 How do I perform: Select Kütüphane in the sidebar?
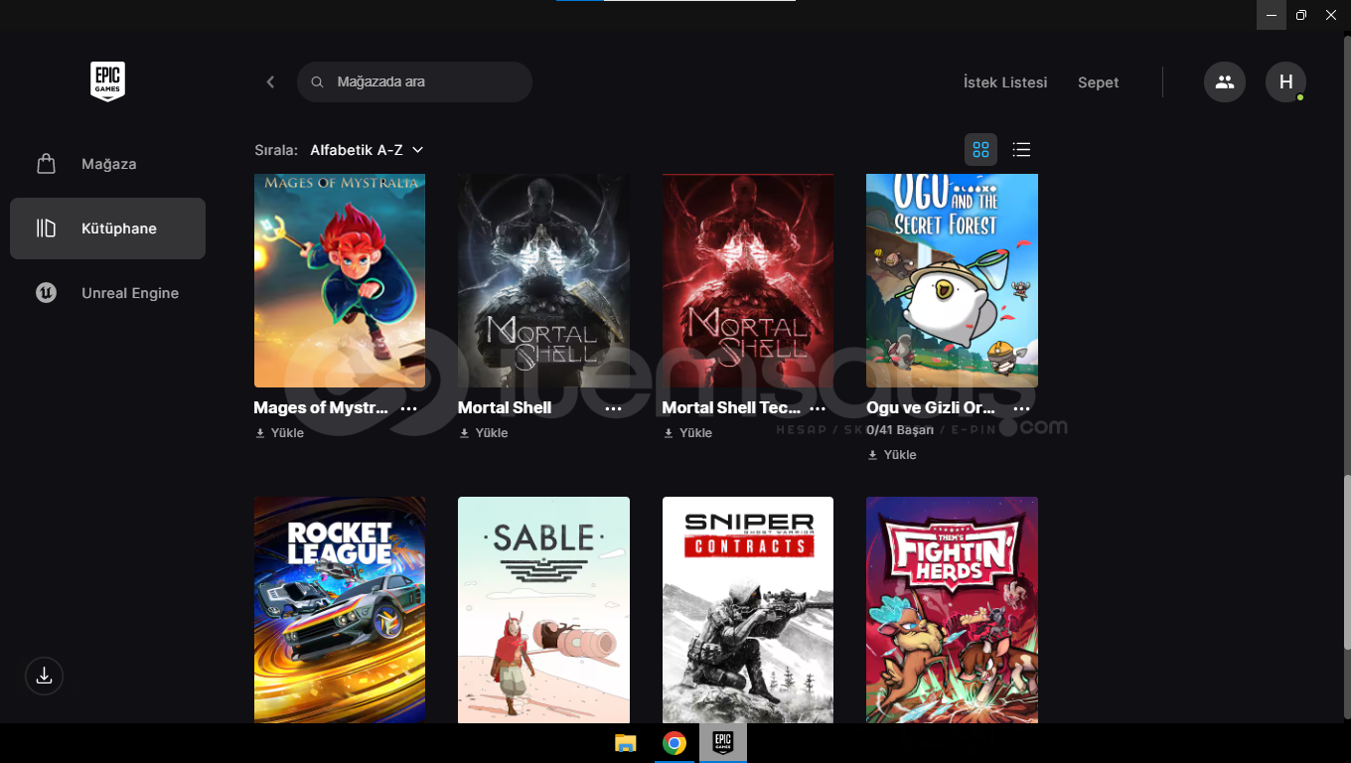[107, 229]
